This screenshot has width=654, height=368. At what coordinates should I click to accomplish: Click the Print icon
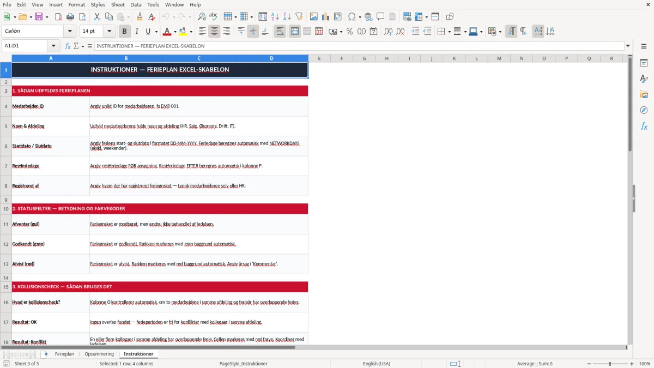pyautogui.click(x=70, y=17)
